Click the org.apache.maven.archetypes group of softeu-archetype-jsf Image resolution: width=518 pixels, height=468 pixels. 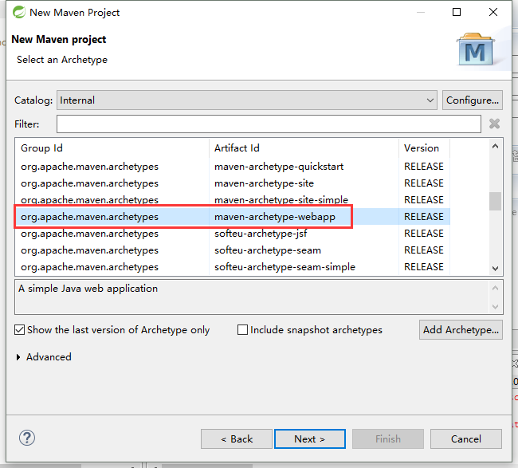pyautogui.click(x=89, y=234)
